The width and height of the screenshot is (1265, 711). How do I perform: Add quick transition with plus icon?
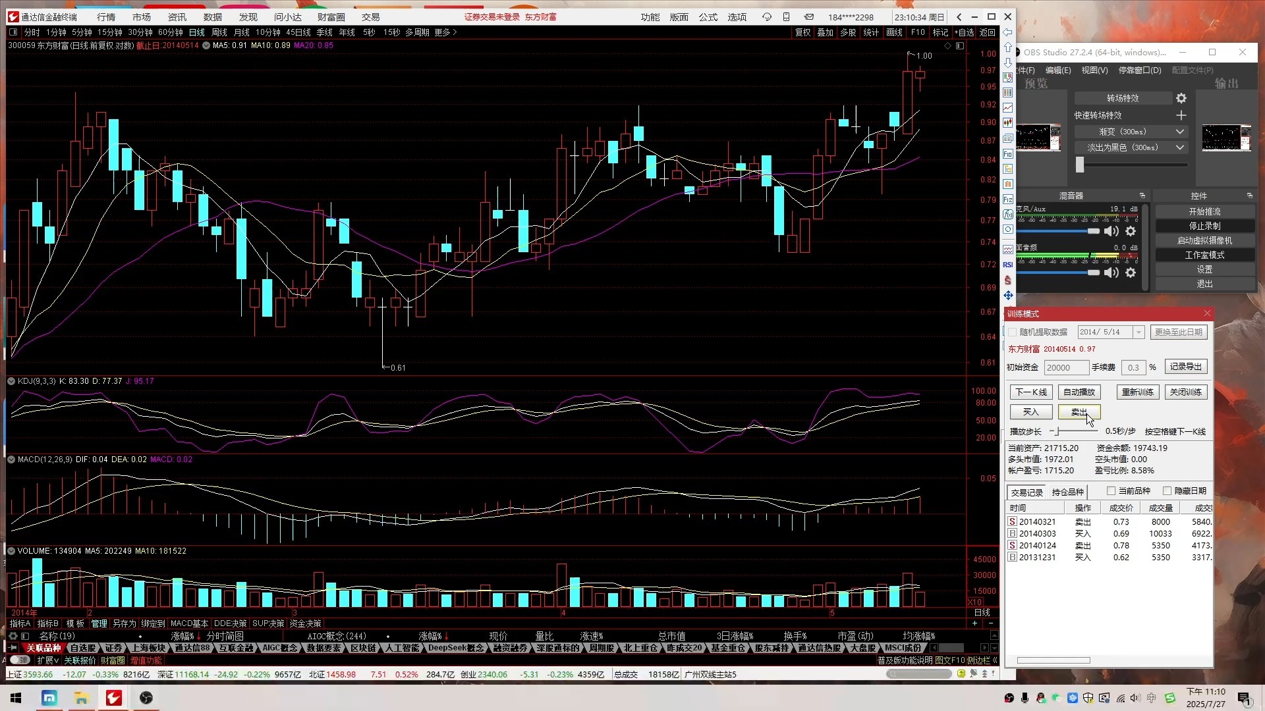pyautogui.click(x=1181, y=115)
